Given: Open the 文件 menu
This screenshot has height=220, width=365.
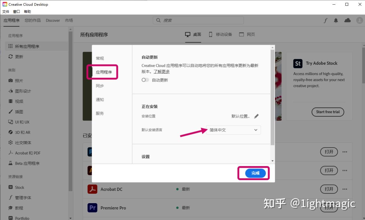Looking at the screenshot, I should pos(6,12).
